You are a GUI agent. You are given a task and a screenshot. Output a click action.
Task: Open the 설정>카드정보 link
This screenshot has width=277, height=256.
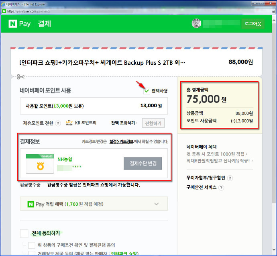pos(121,141)
